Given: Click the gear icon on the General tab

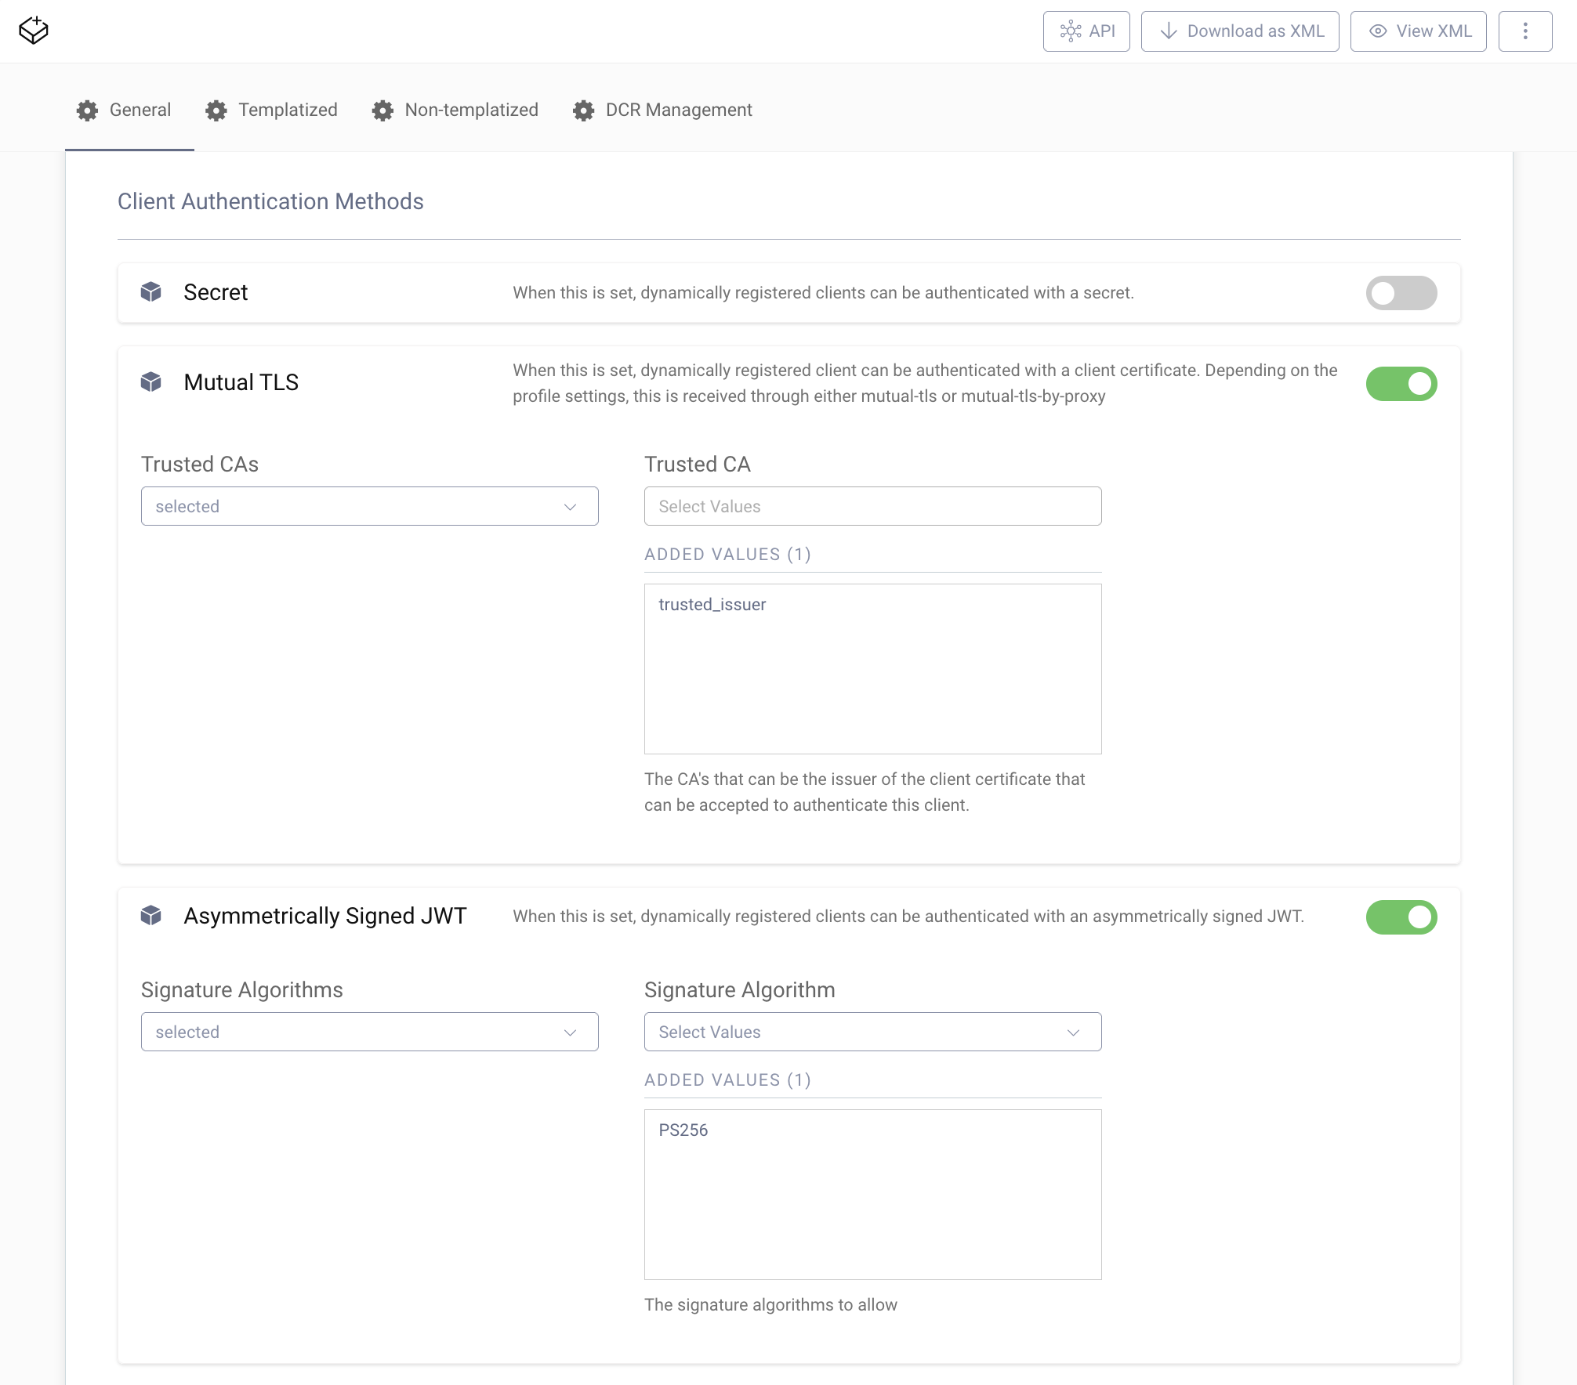Looking at the screenshot, I should 88,110.
